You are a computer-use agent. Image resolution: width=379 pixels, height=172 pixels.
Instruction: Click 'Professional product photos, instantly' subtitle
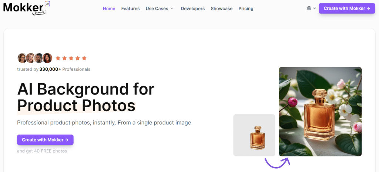click(x=105, y=123)
